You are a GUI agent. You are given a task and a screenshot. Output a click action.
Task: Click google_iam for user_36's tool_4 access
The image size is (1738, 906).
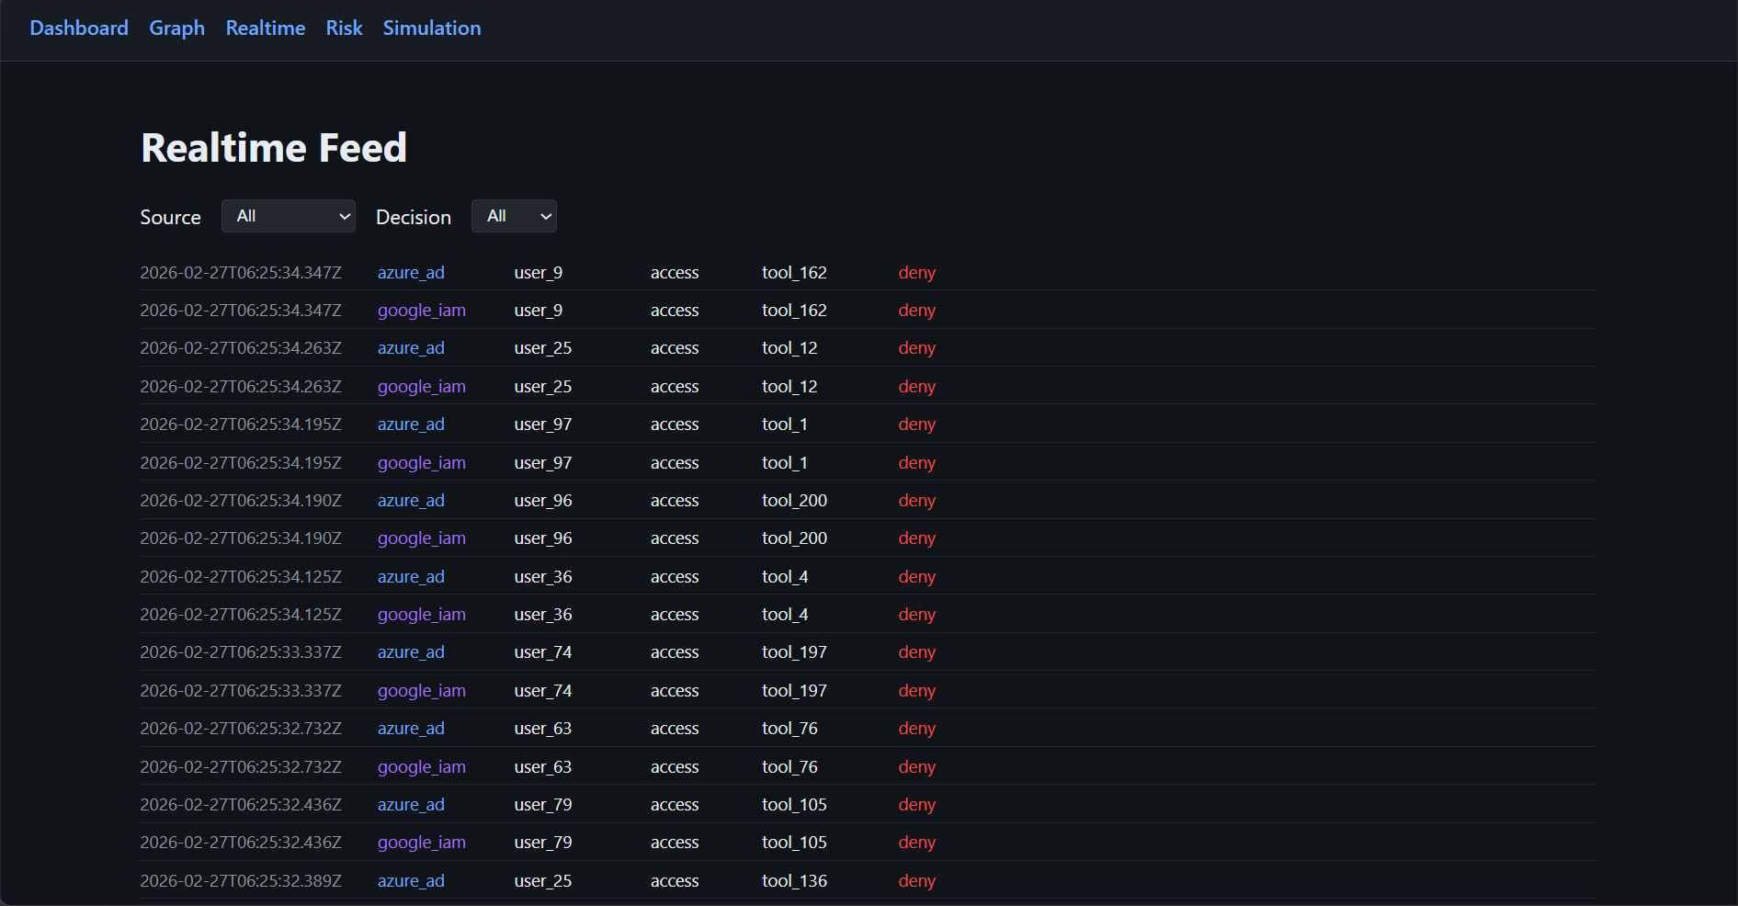pos(421,614)
